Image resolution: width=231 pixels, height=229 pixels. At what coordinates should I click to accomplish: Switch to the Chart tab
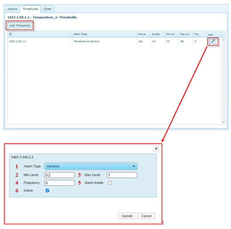click(47, 9)
